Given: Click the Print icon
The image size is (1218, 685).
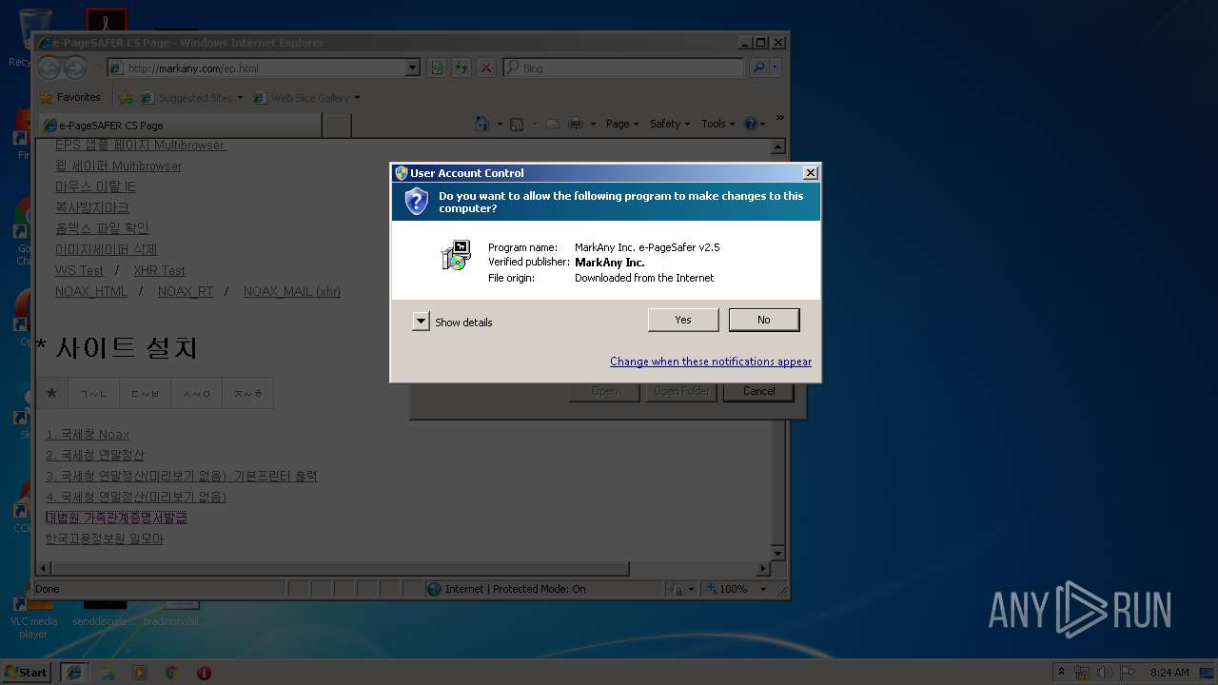Looking at the screenshot, I should [x=576, y=124].
